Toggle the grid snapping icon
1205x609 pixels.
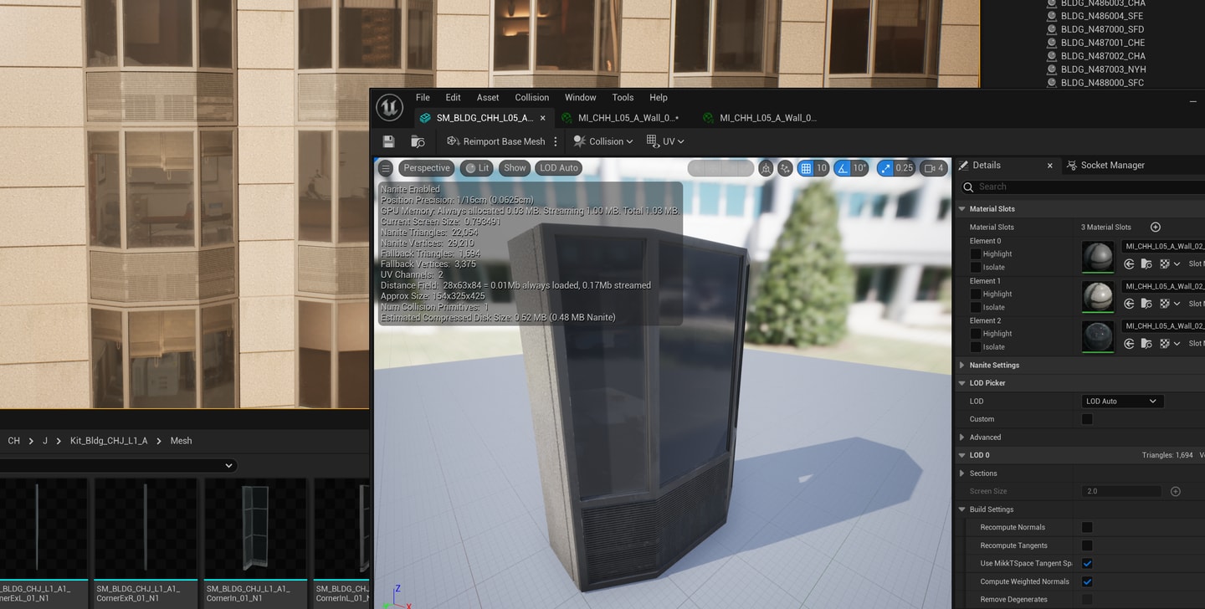[x=805, y=168]
